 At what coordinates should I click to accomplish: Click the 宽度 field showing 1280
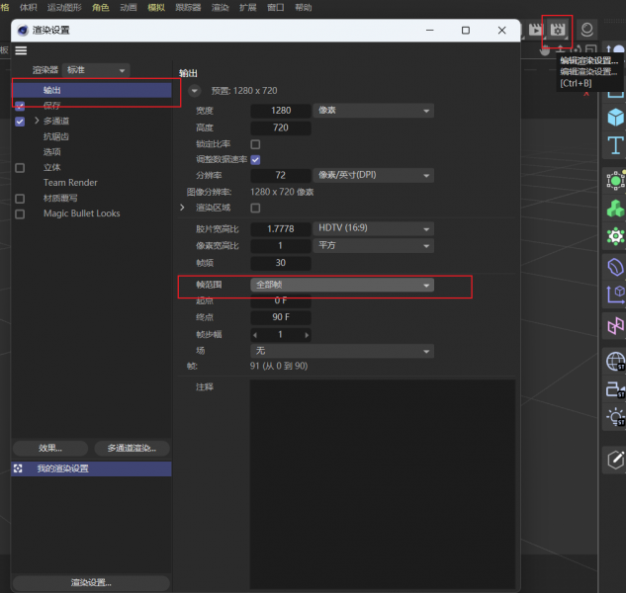click(281, 111)
